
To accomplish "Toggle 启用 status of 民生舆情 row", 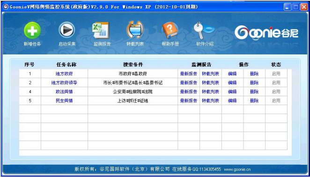I will click(276, 100).
